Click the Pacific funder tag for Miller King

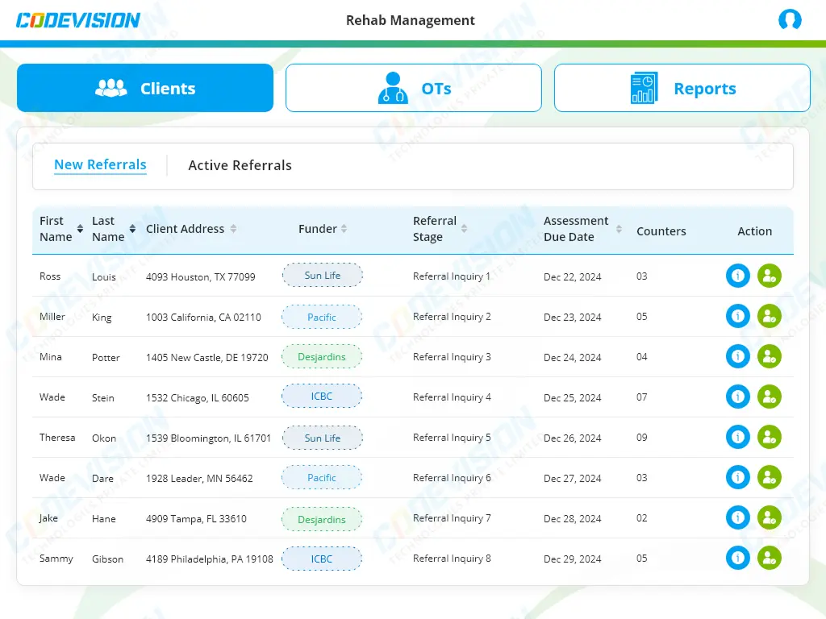[322, 317]
